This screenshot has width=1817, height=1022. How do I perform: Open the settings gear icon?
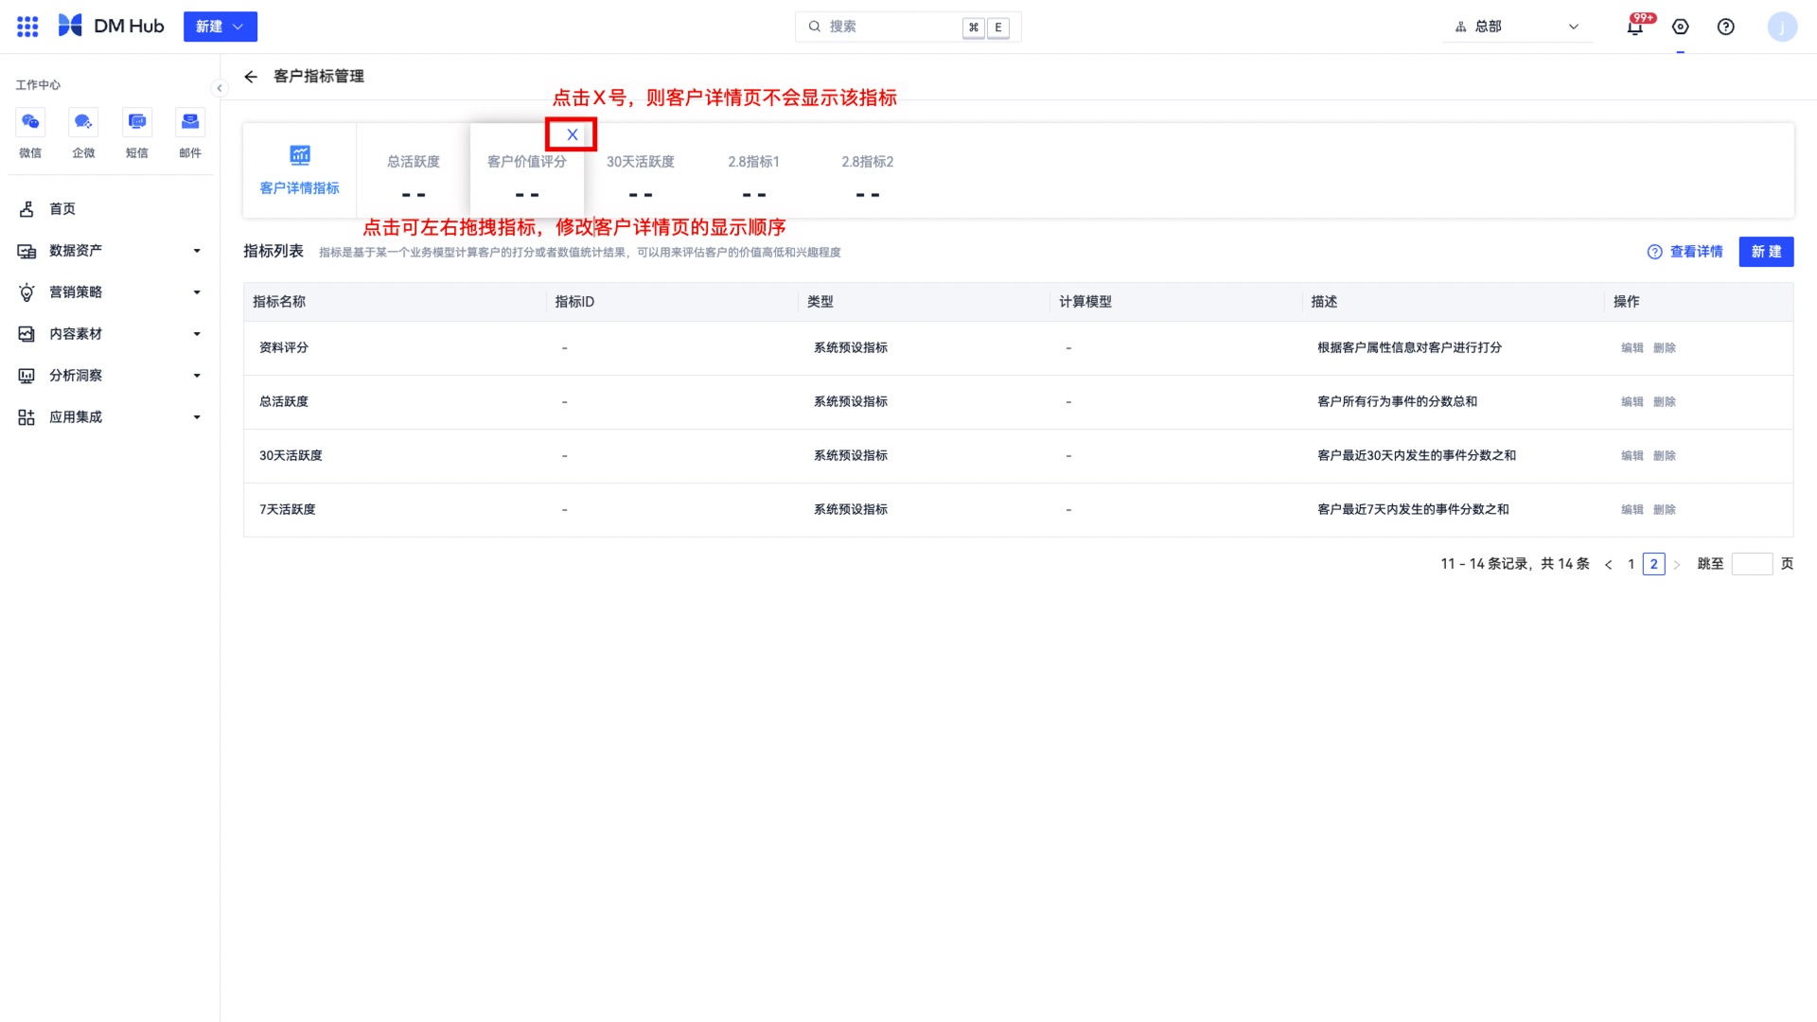[1681, 26]
